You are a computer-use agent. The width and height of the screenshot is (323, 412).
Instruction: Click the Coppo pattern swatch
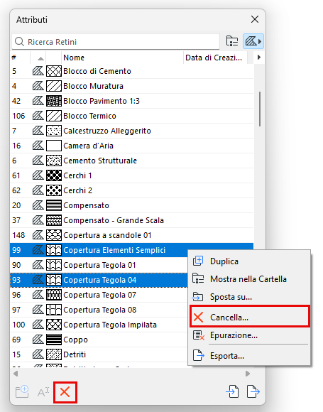click(x=54, y=340)
